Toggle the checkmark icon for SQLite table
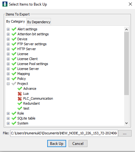The image size is (135, 152). click(x=14, y=118)
